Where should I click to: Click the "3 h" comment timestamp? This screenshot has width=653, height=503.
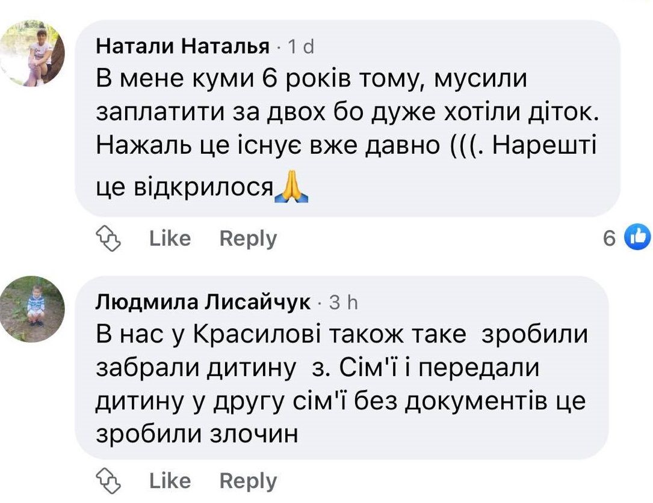click(x=344, y=303)
